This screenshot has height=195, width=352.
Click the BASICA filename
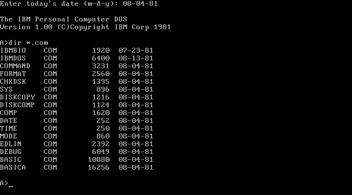(13, 168)
